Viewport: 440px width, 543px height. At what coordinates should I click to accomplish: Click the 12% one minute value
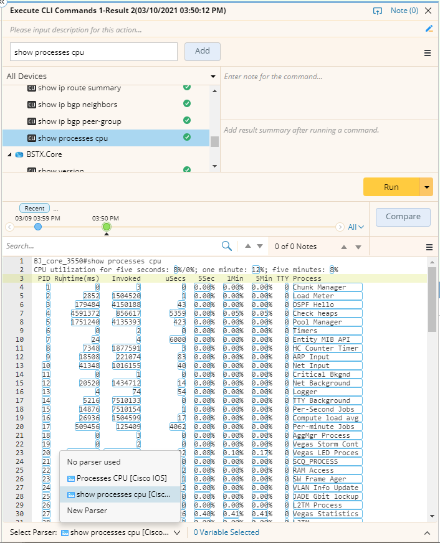(x=256, y=270)
